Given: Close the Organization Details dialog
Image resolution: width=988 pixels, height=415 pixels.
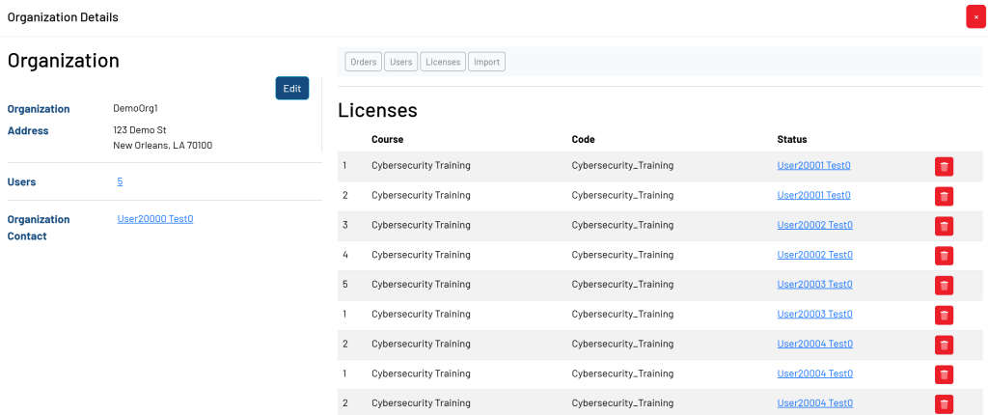Looking at the screenshot, I should (975, 16).
